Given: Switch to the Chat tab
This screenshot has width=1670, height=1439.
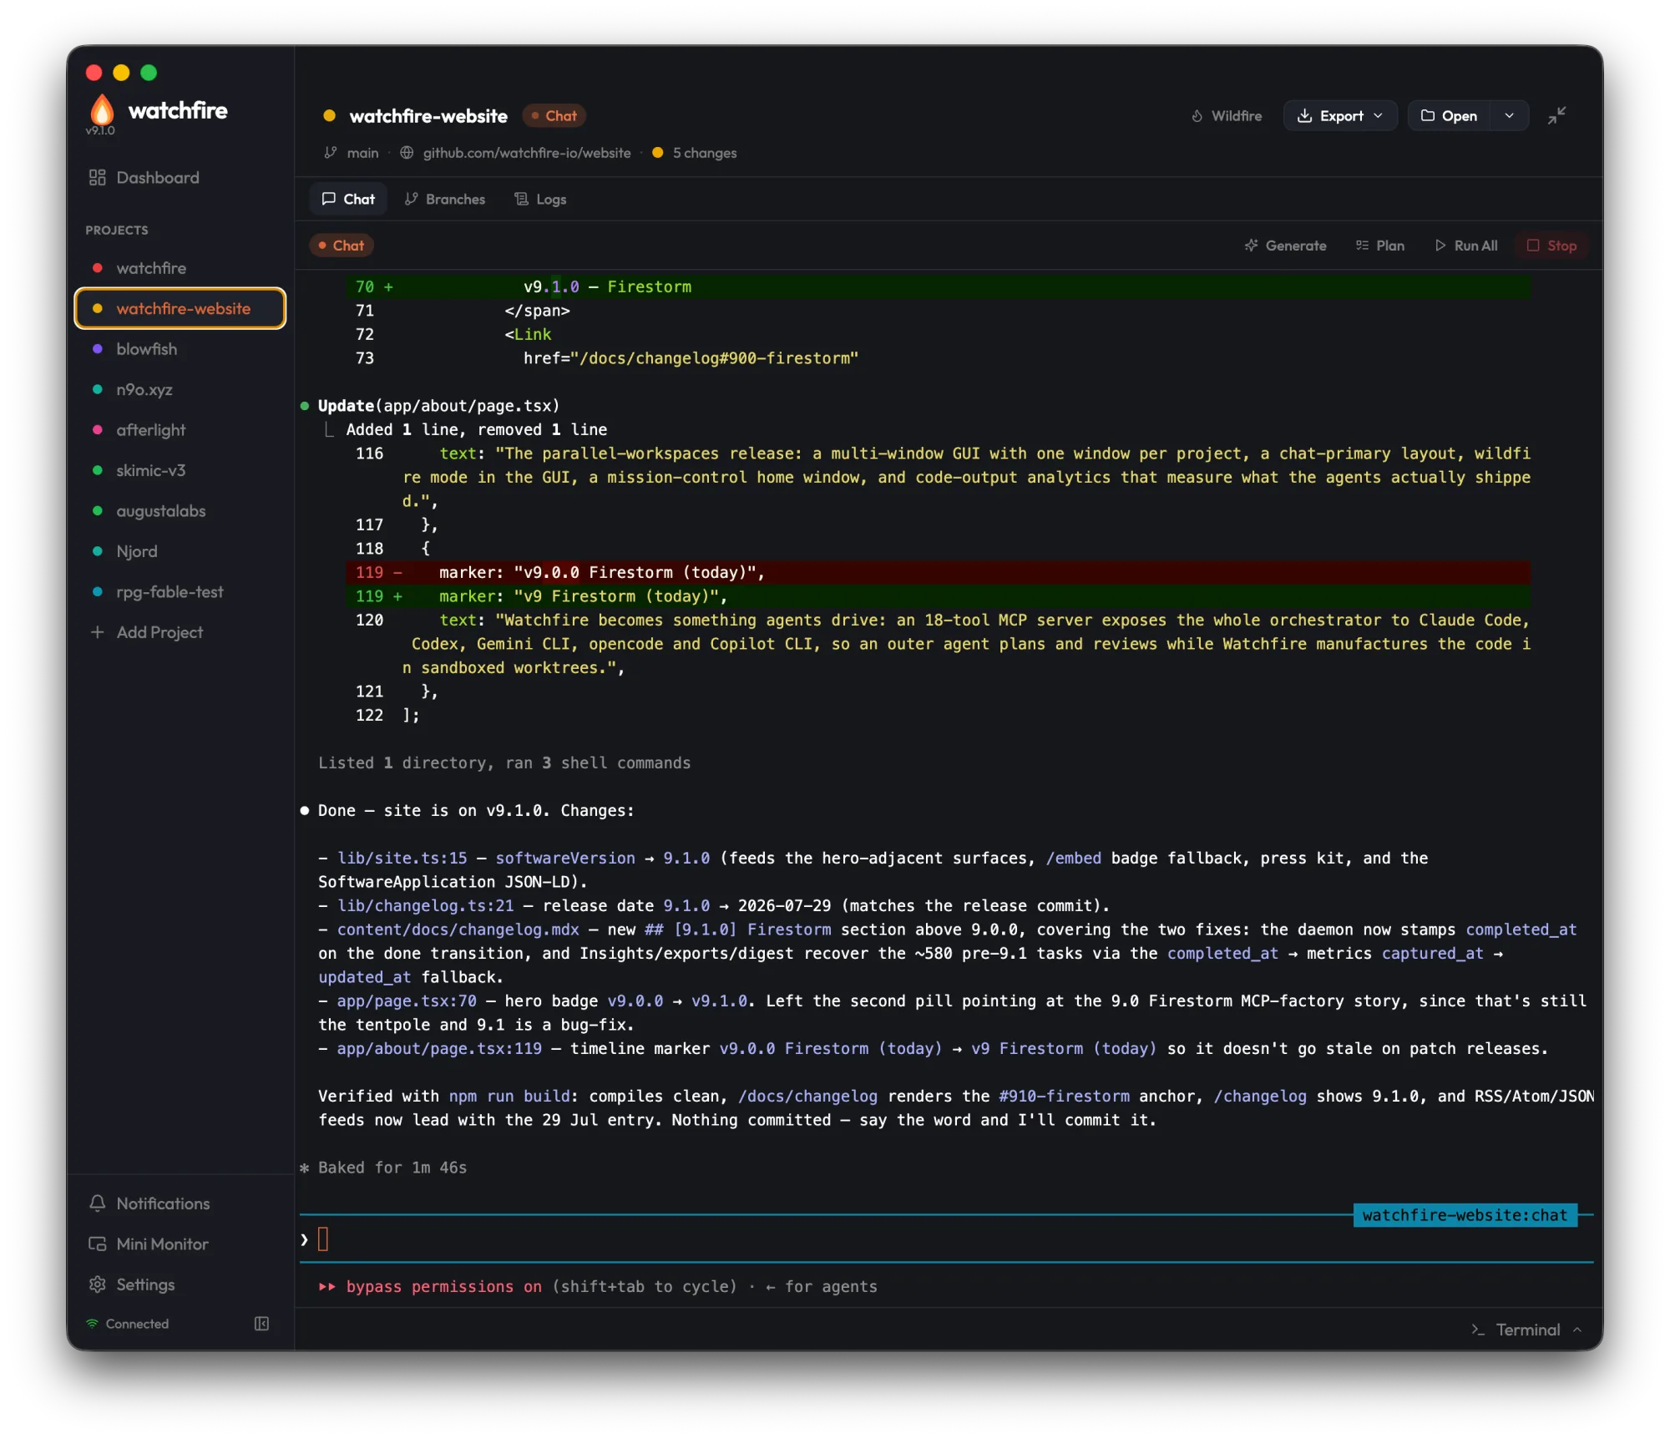Looking at the screenshot, I should coord(348,199).
